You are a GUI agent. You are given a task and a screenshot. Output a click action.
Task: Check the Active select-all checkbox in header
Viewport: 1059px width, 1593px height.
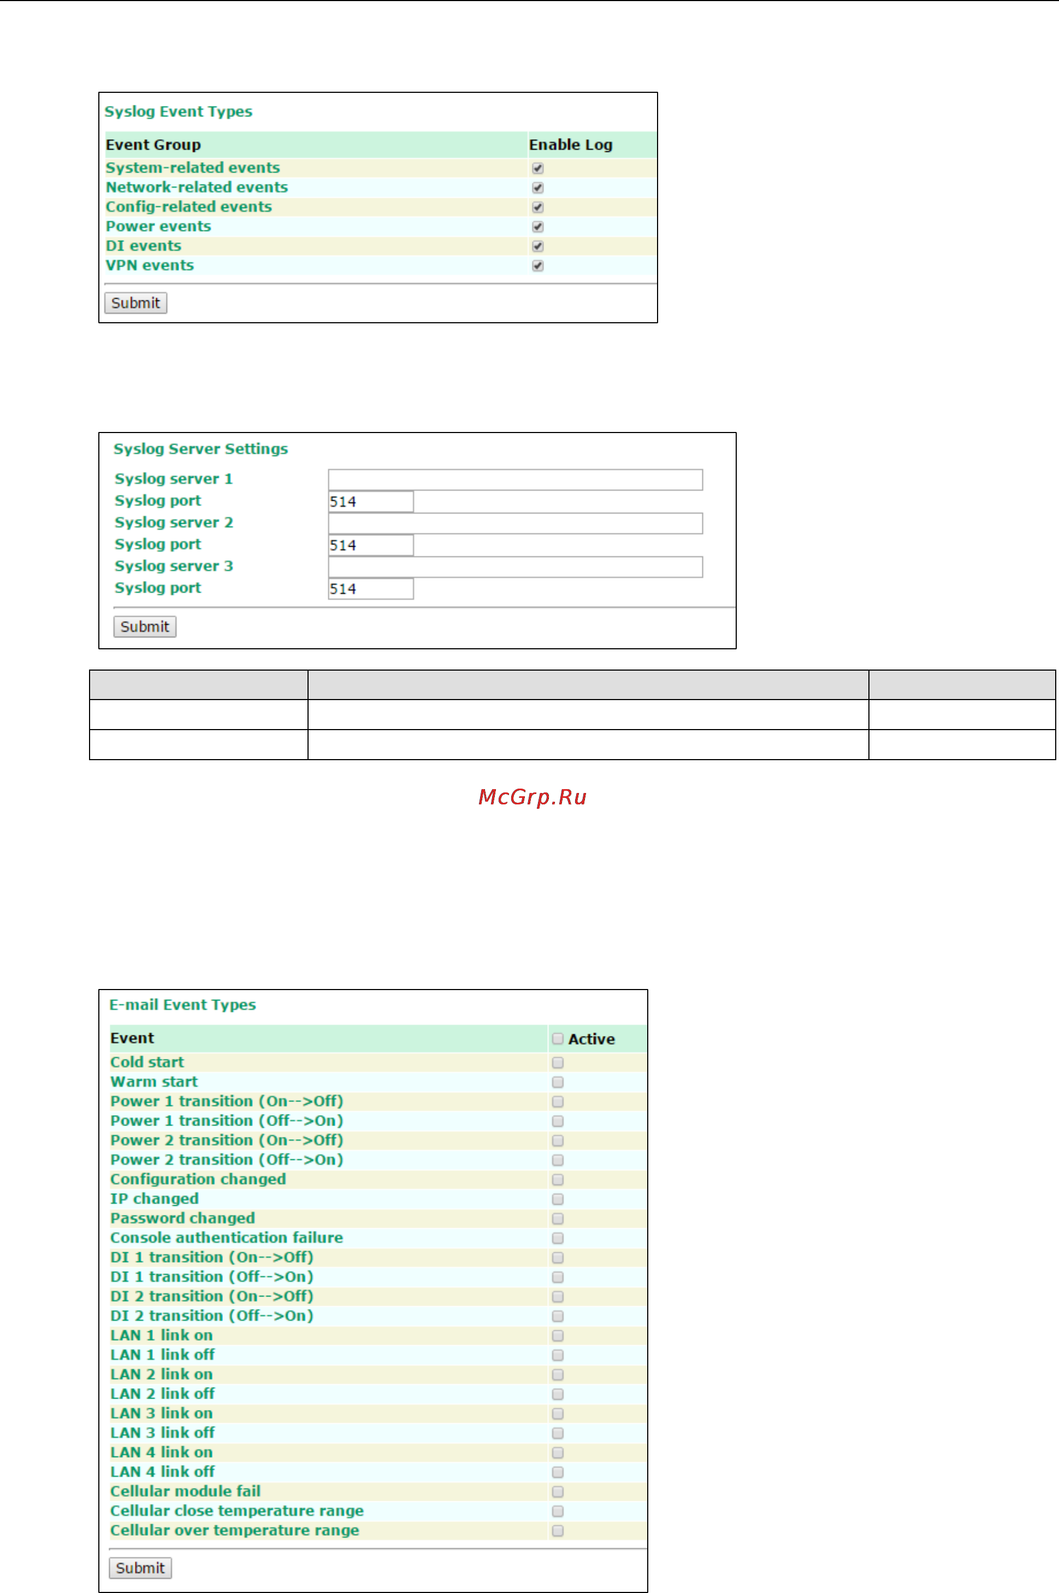tap(558, 1039)
